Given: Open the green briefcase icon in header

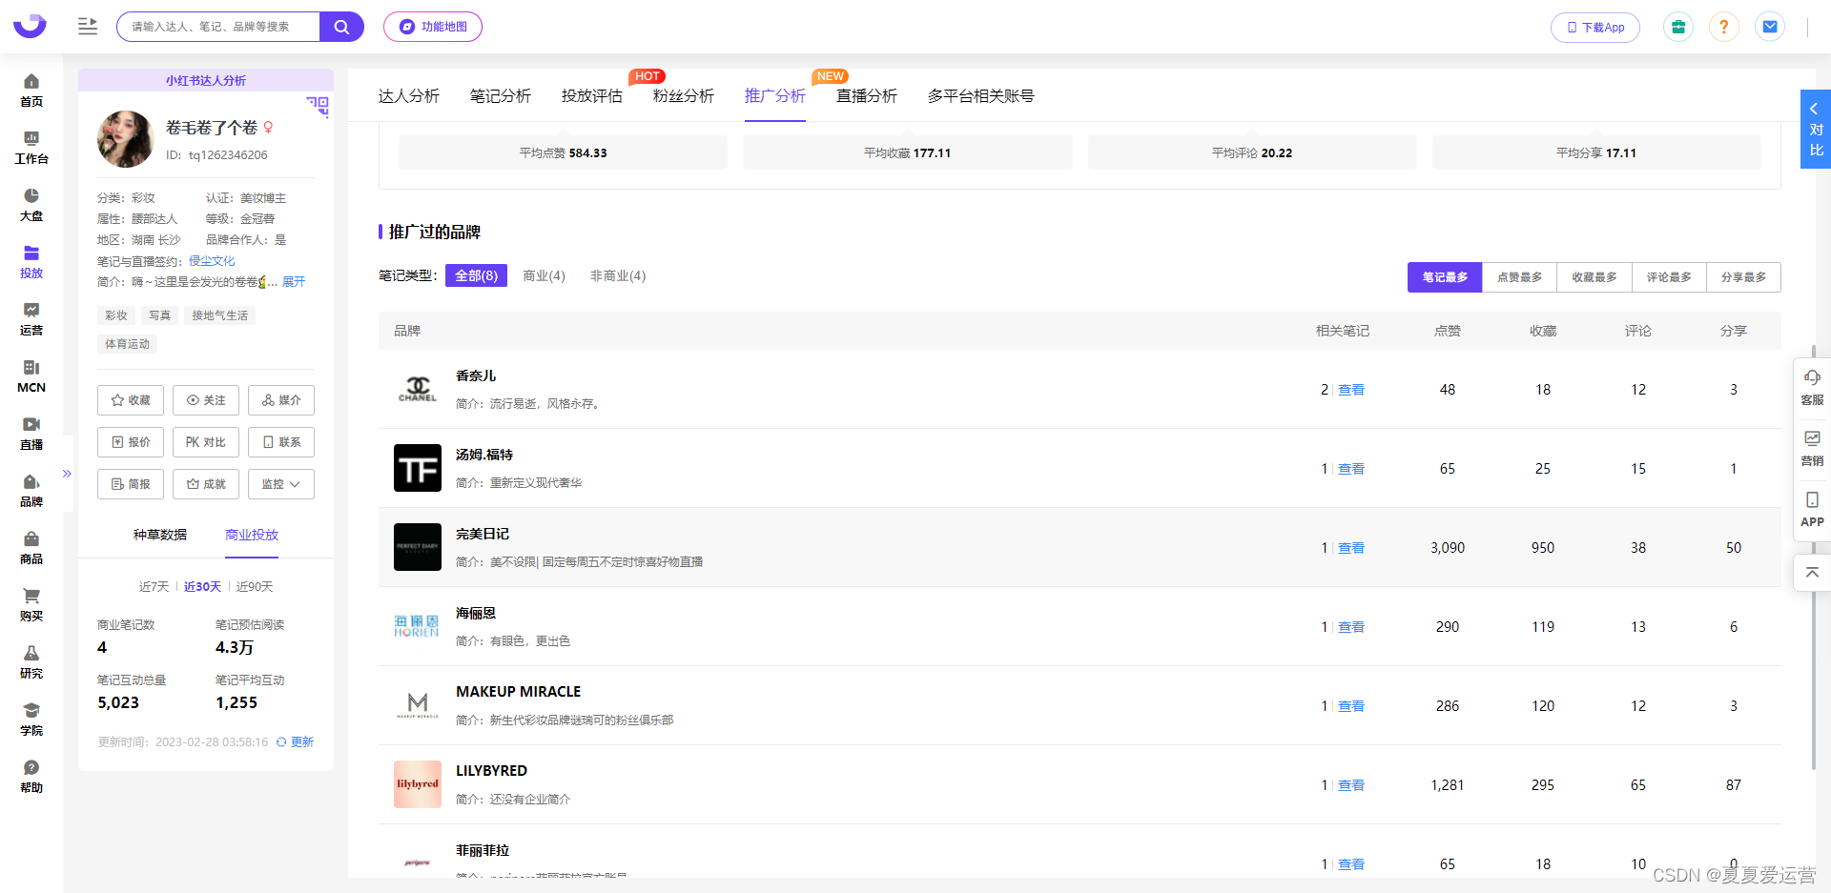Looking at the screenshot, I should [1678, 27].
